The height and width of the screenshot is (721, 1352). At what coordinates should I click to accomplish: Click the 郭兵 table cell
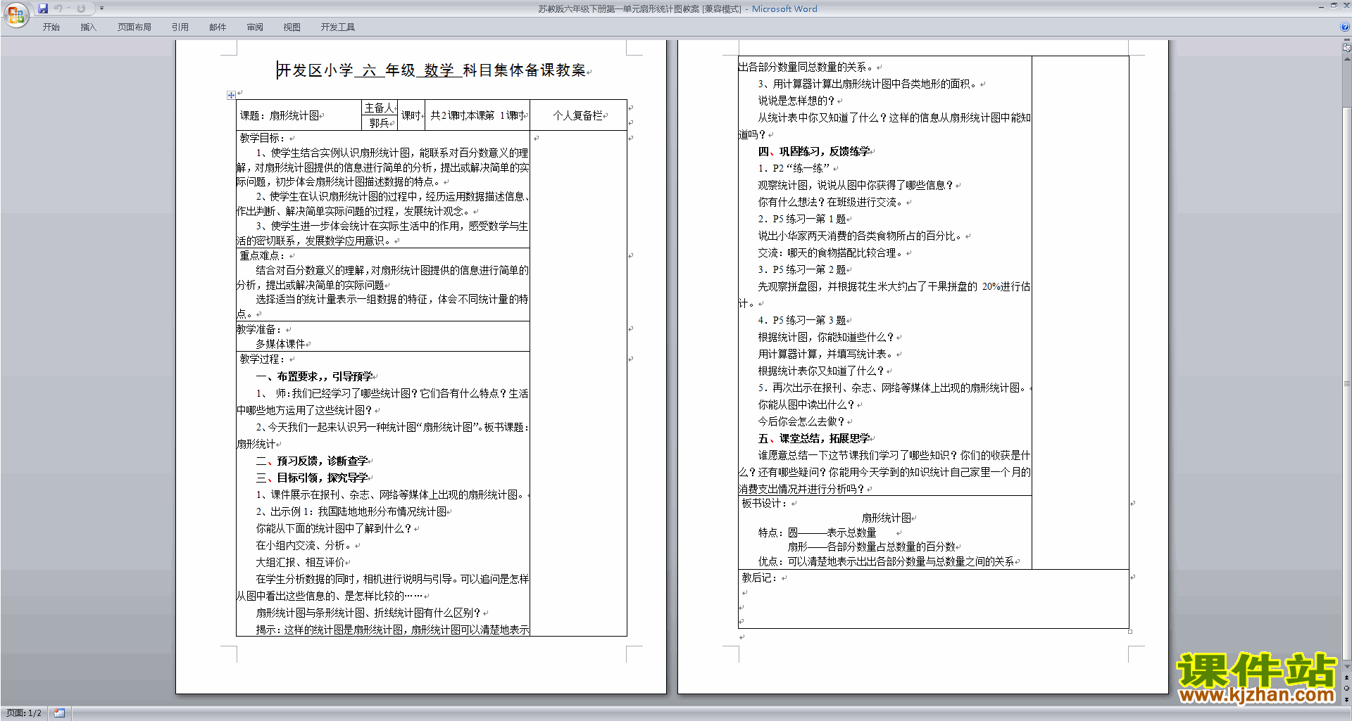pos(380,123)
